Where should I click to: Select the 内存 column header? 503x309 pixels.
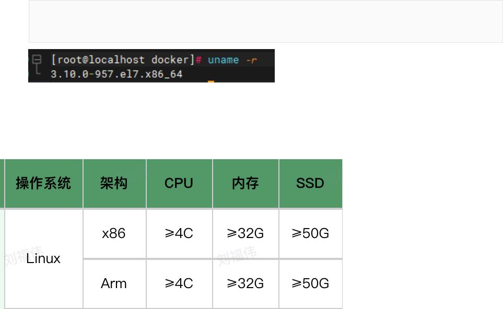245,184
